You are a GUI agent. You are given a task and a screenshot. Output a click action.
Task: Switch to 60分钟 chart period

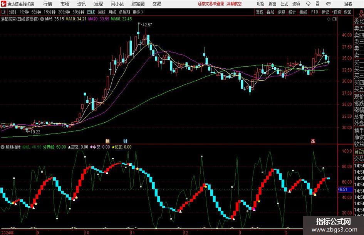(79, 12)
